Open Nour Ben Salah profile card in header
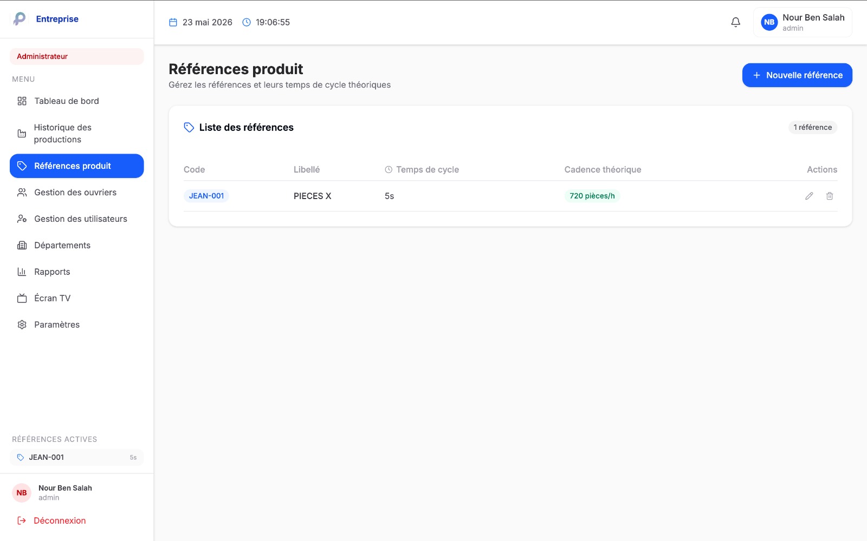This screenshot has height=541, width=867. click(x=803, y=22)
